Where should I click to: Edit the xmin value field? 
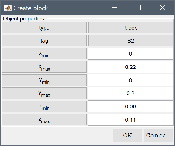[x=131, y=54]
